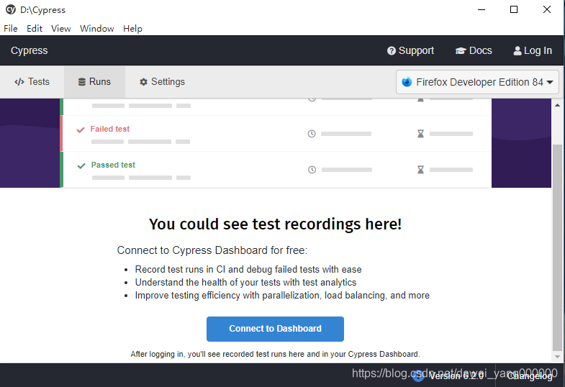This screenshot has width=565, height=387.
Task: Click 'Record test runs in CI' bullet text
Action: pyautogui.click(x=248, y=269)
